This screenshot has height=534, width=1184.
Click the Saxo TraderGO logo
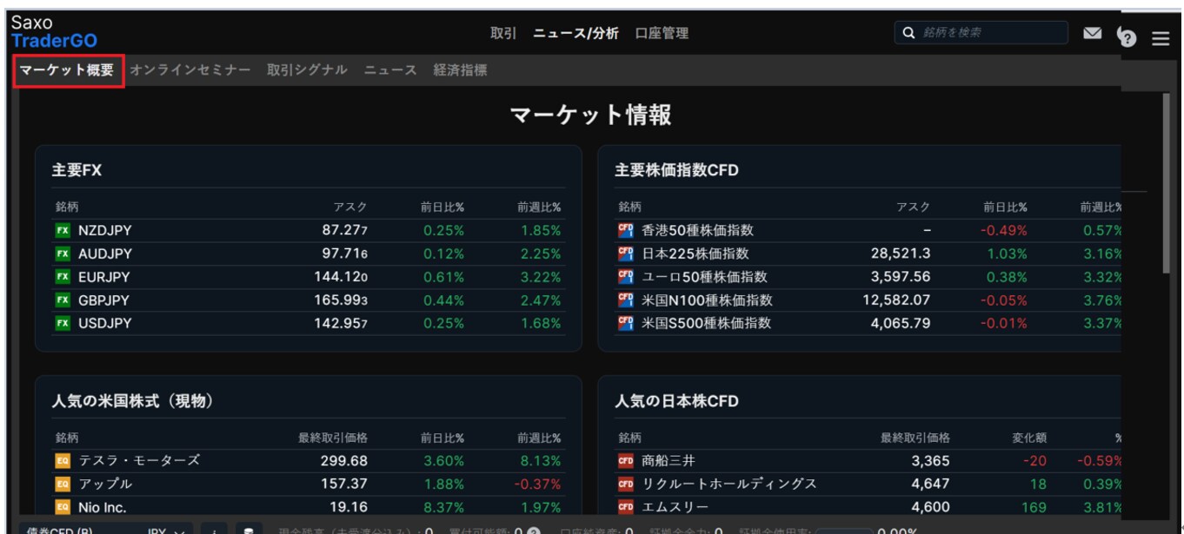point(54,32)
